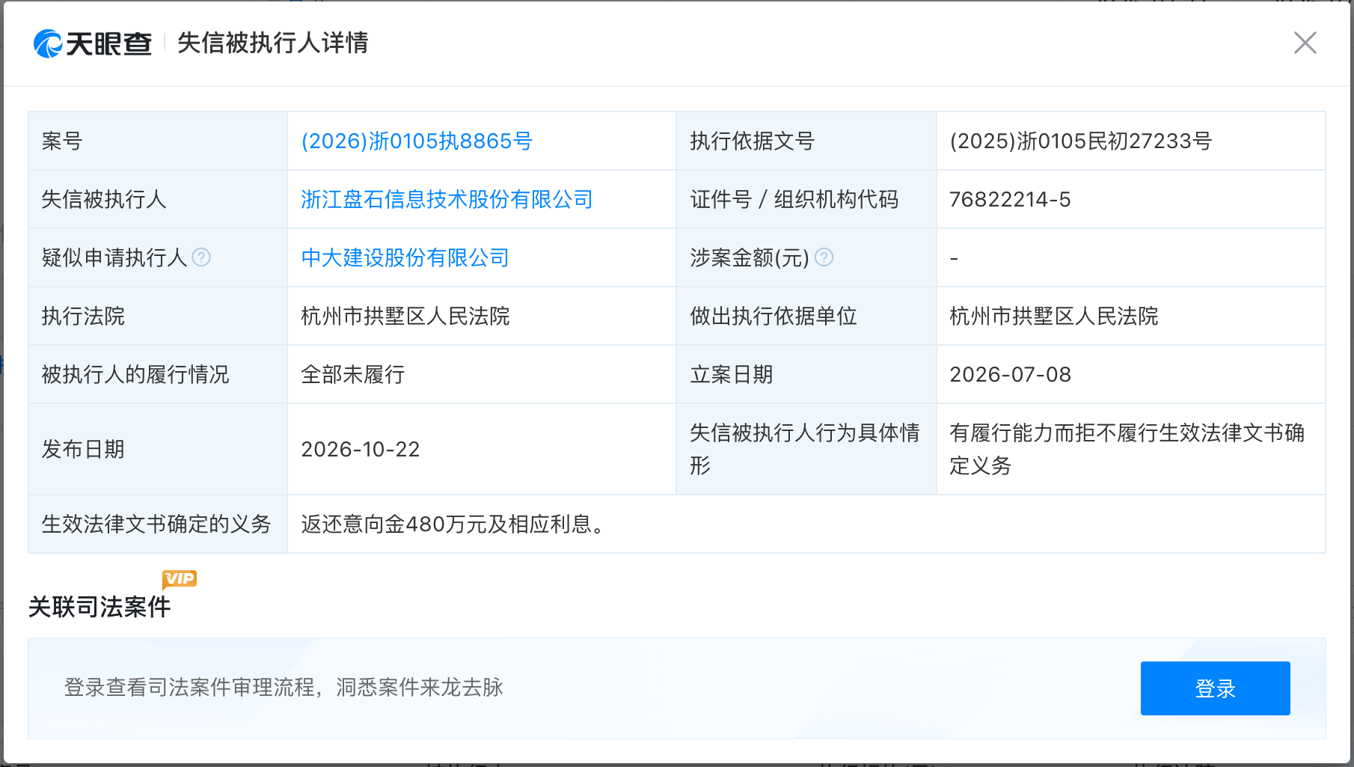Click the 关联司法案件 section heading
Screen dimensions: 1354x767
[x=99, y=607]
